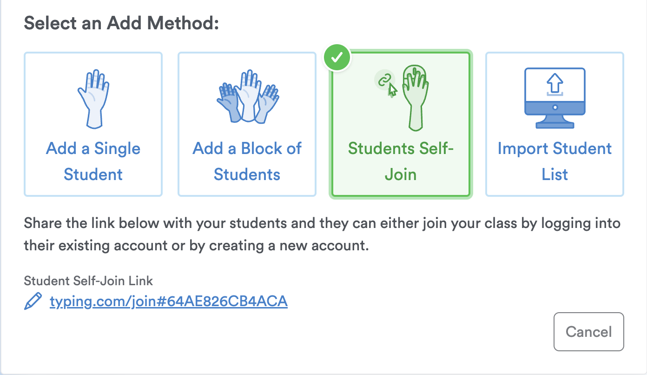Click the upload arrow on the monitor graphic
The width and height of the screenshot is (647, 375).
tap(555, 84)
